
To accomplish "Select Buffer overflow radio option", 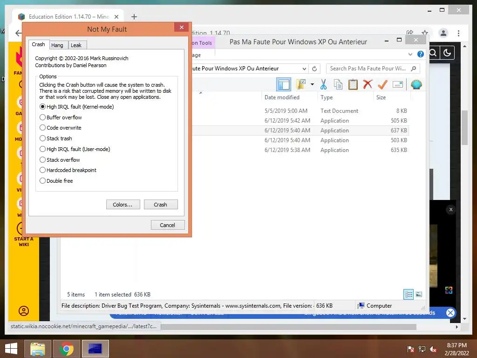I will click(61, 117).
